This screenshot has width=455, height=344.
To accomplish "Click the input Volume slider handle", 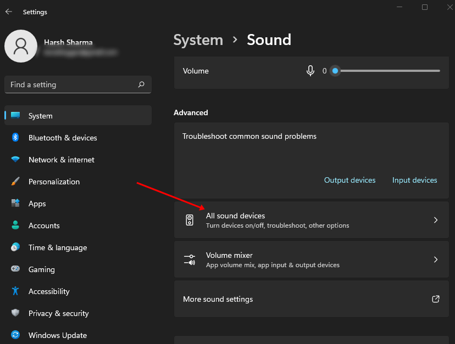I will click(335, 71).
